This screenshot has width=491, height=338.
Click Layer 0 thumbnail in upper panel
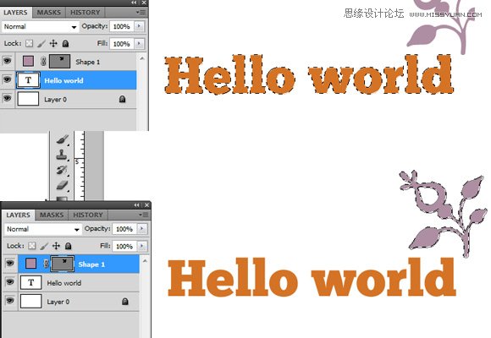(28, 99)
